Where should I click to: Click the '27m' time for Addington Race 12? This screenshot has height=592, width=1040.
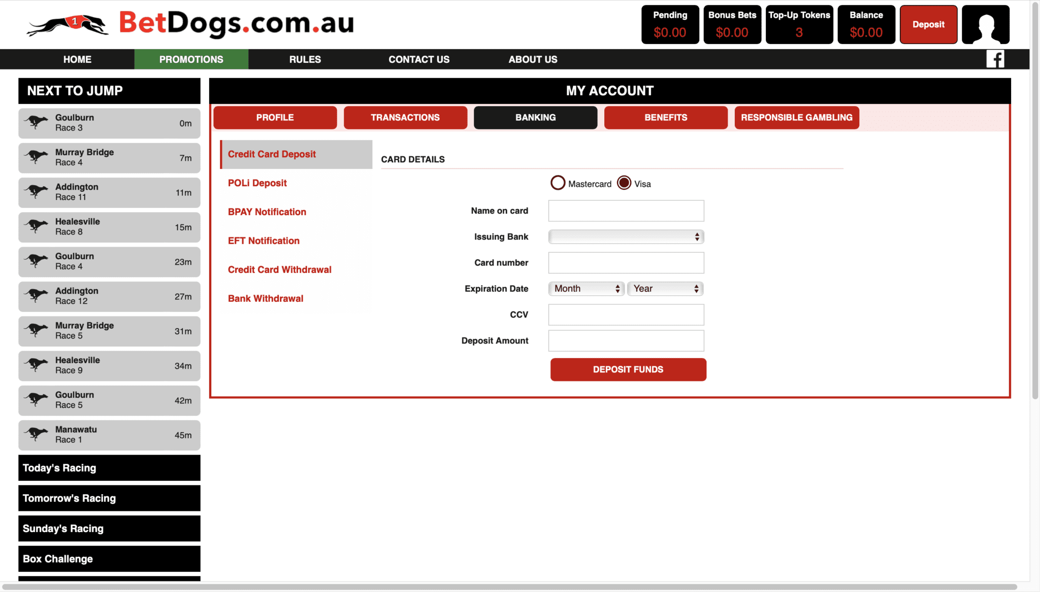(x=183, y=297)
